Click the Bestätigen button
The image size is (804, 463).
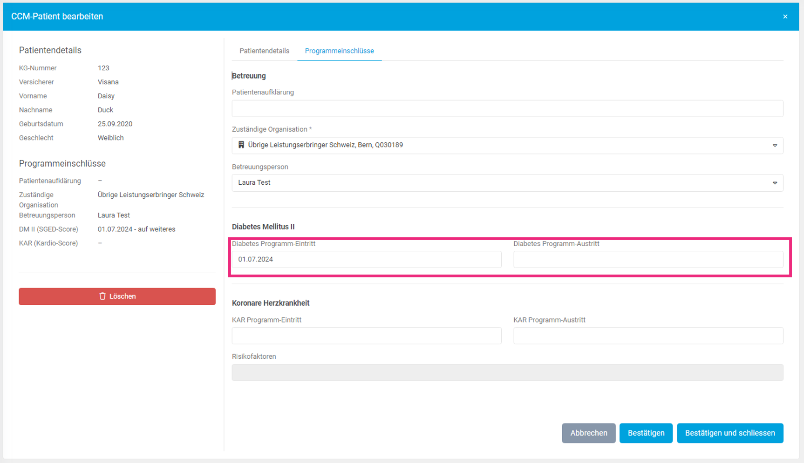tap(646, 433)
